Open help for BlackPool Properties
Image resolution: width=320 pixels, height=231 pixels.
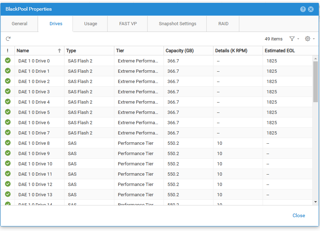click(303, 9)
